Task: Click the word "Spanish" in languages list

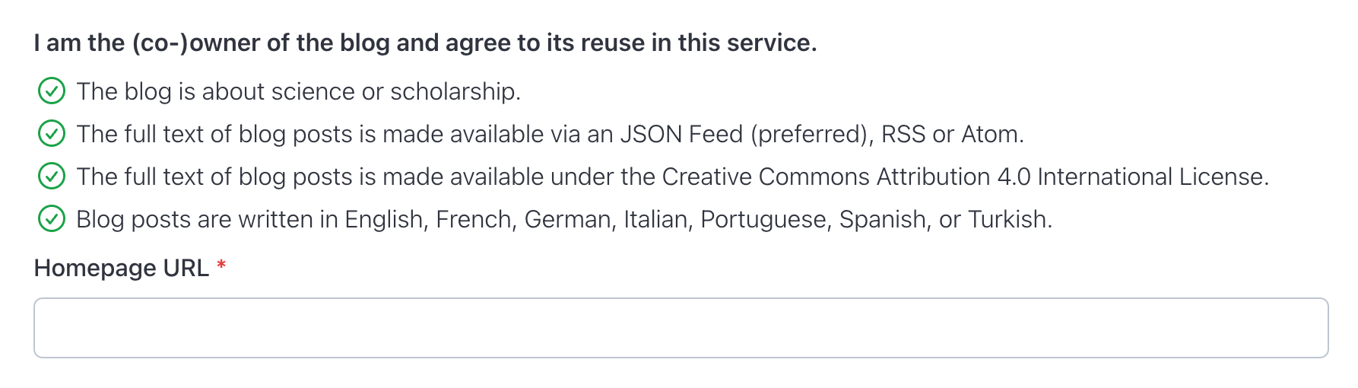Action: (x=882, y=219)
